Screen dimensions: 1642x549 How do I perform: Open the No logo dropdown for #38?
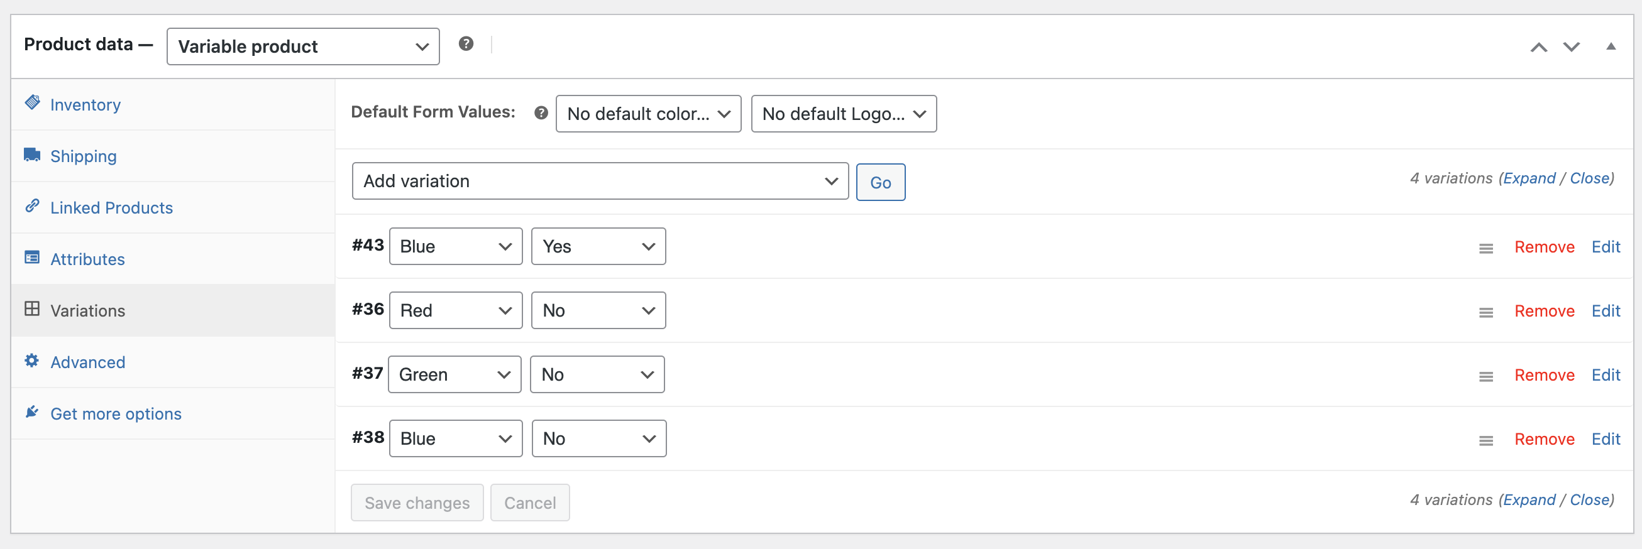click(599, 439)
